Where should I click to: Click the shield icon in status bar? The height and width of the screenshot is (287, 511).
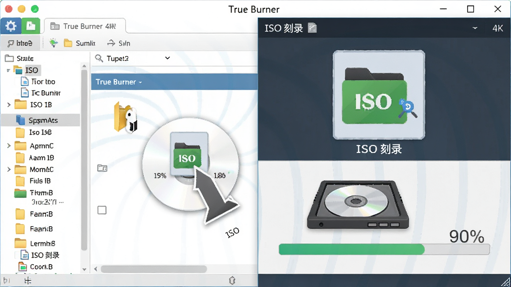232,281
